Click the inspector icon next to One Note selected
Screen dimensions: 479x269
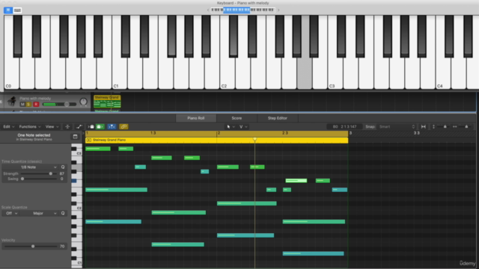(x=75, y=137)
